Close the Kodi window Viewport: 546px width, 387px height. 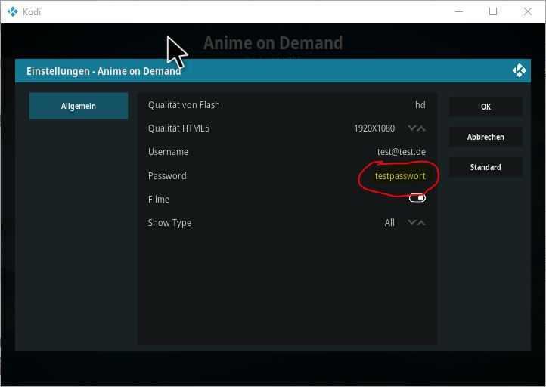coord(528,11)
